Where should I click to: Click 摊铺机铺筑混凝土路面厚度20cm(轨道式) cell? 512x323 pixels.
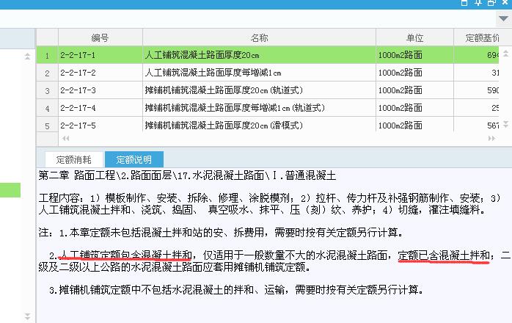tap(259, 90)
